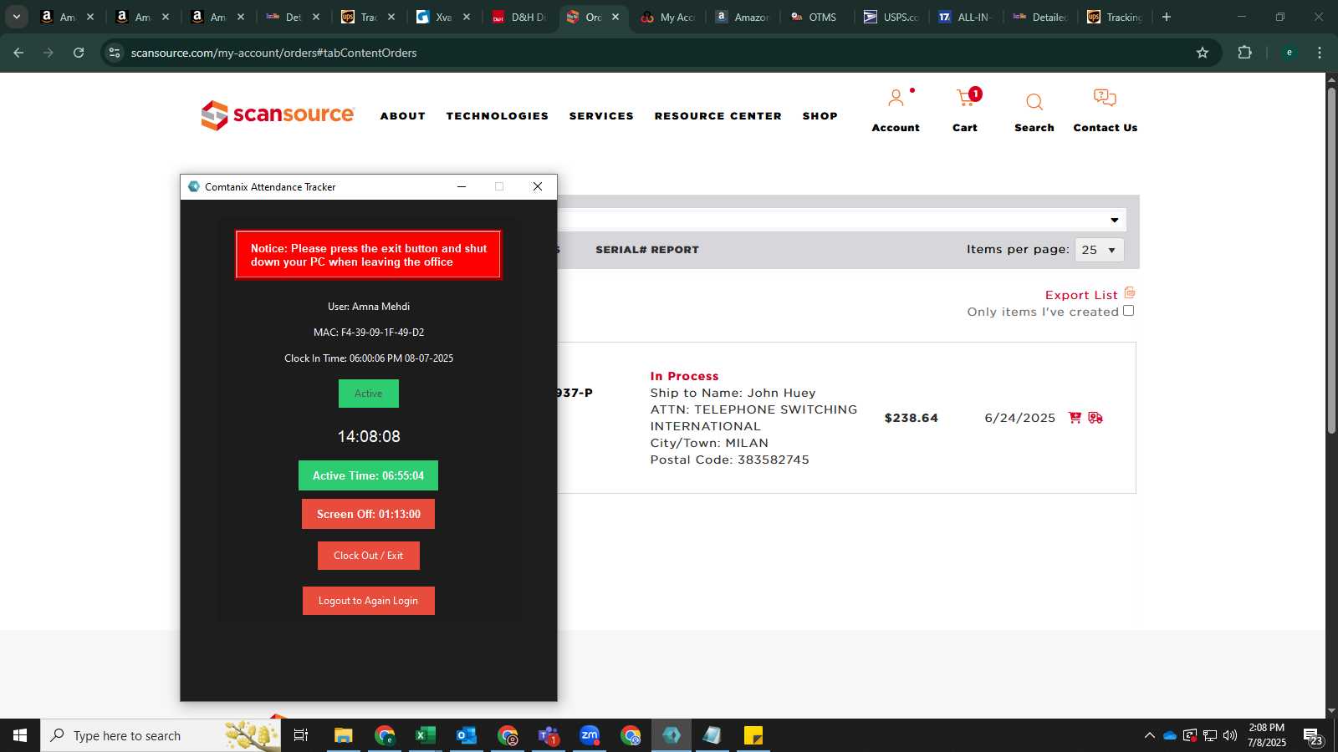1338x752 pixels.
Task: Open the notification center showing 23
Action: pyautogui.click(x=1313, y=736)
